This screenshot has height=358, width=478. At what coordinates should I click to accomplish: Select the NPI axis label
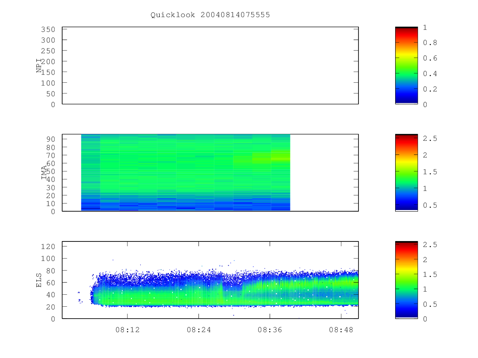39,66
